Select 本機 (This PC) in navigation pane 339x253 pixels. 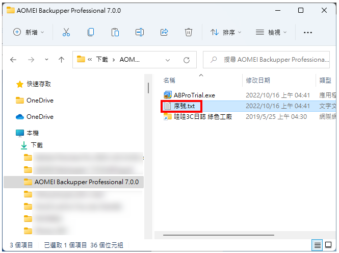click(x=33, y=133)
